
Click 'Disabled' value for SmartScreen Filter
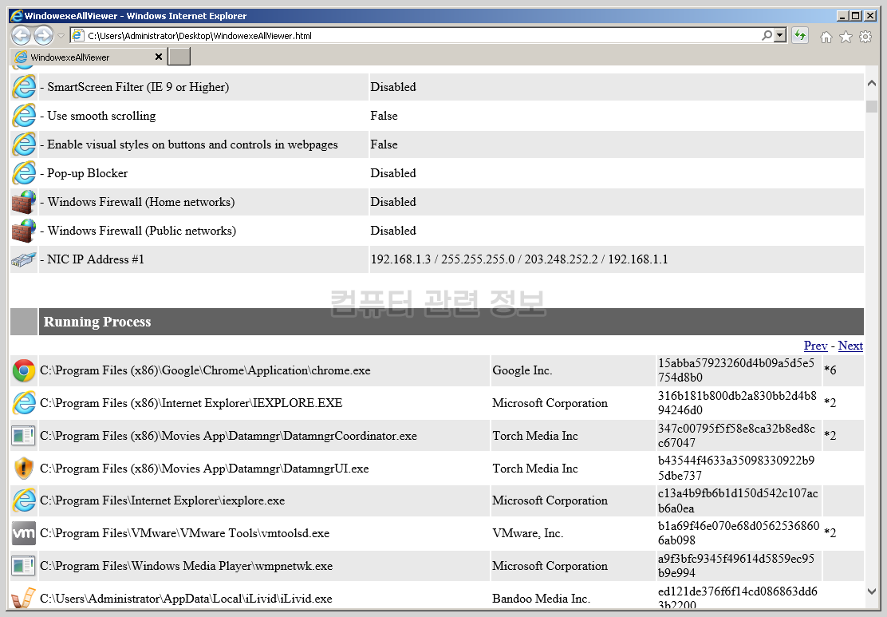click(x=393, y=87)
